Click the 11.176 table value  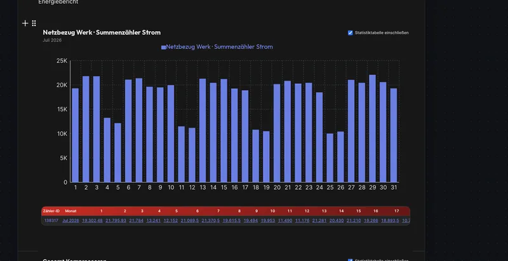[x=302, y=220]
